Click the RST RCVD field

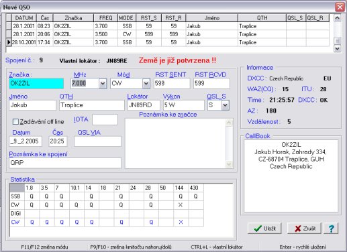[211, 84]
